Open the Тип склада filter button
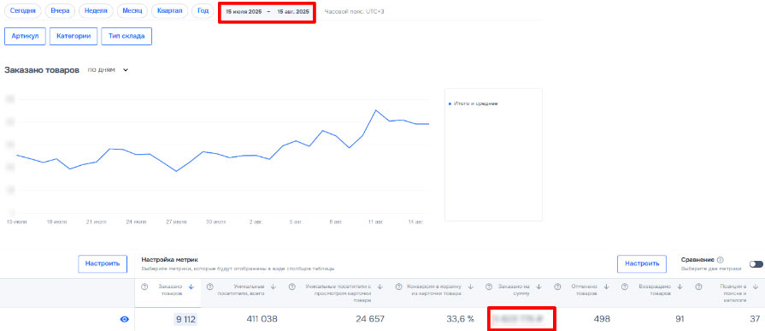Image resolution: width=765 pixels, height=331 pixels. [127, 36]
